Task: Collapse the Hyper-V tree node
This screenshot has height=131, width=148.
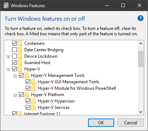Action: [8, 70]
